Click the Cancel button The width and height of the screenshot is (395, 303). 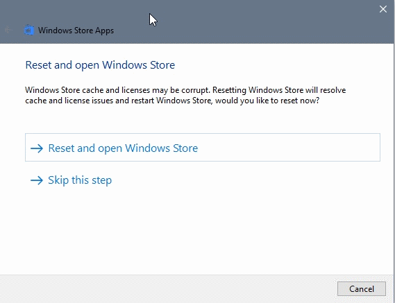click(x=362, y=288)
